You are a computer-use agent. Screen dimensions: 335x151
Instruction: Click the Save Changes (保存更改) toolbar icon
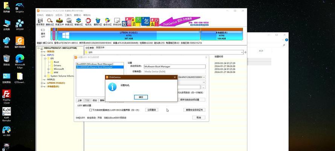coord(40,22)
